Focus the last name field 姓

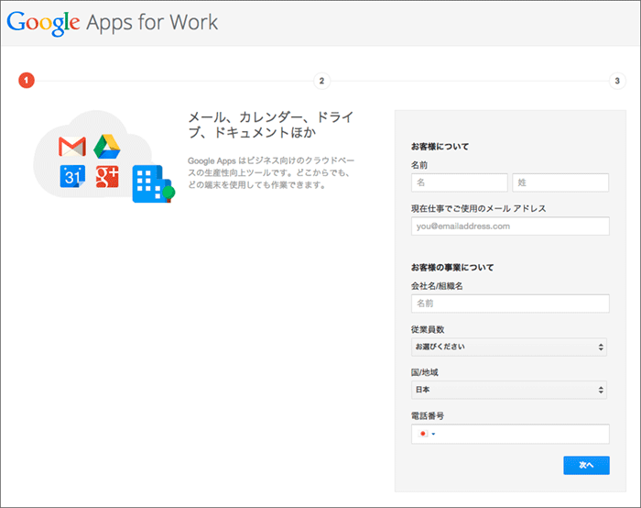[560, 182]
